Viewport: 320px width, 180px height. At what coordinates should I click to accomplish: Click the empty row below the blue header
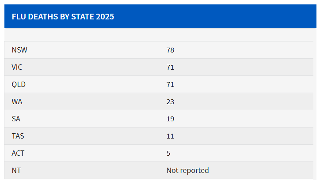tap(162, 35)
